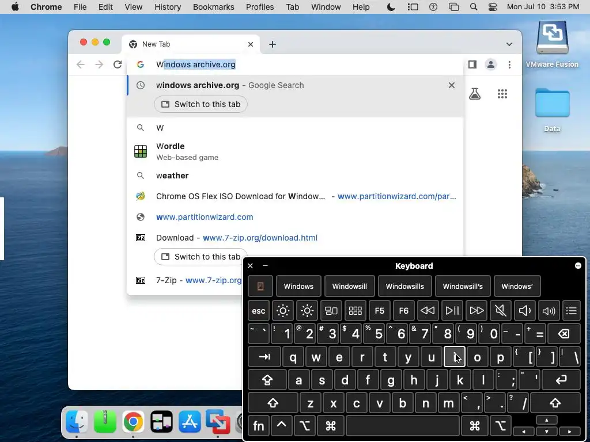Choose the Windowsill keyboard suggestion
Screen dimensions: 590x442
[x=350, y=286]
